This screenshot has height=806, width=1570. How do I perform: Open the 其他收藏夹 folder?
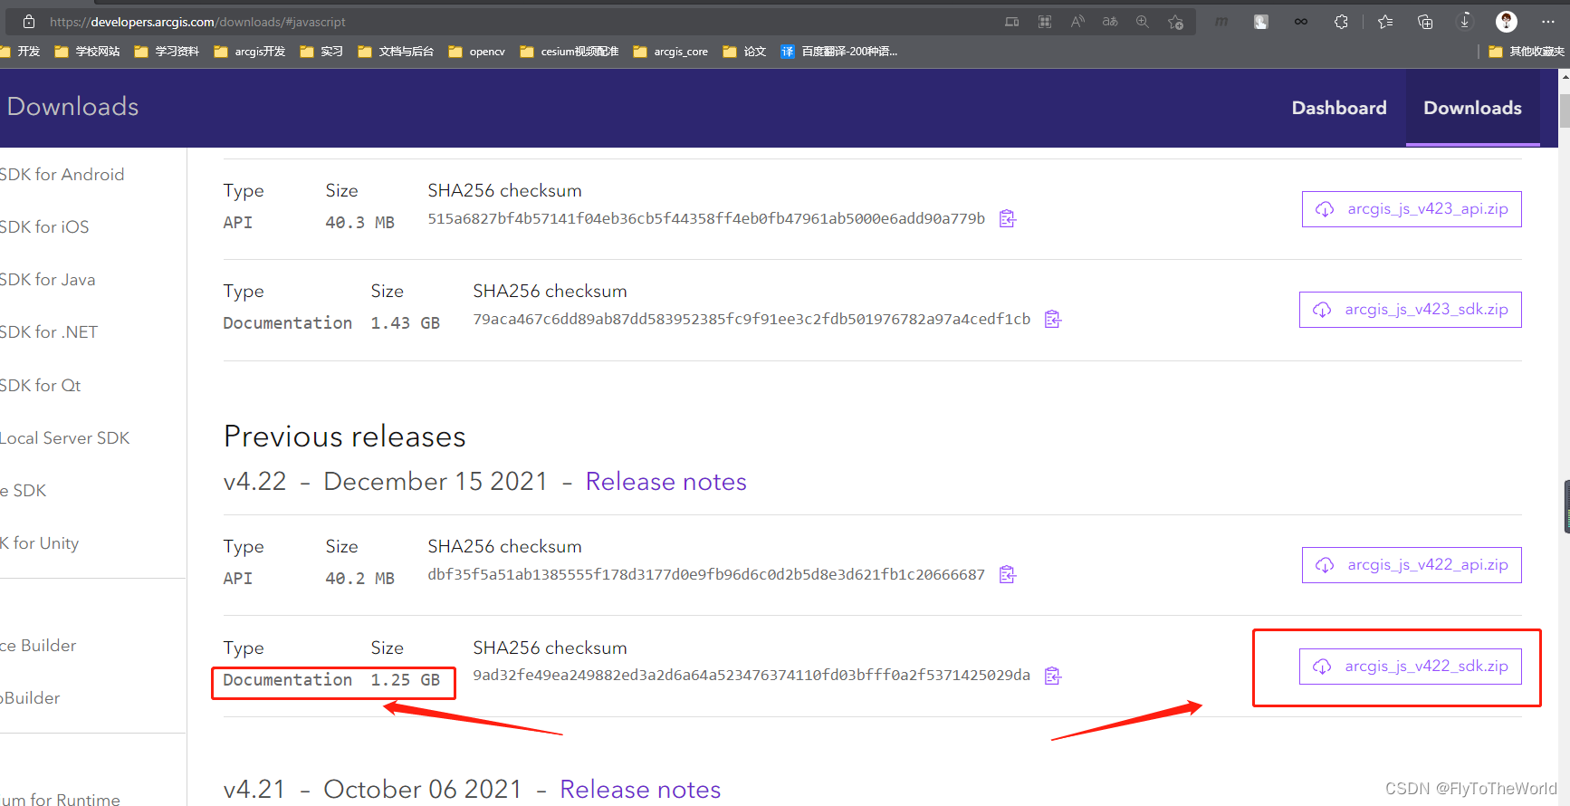tap(1527, 52)
